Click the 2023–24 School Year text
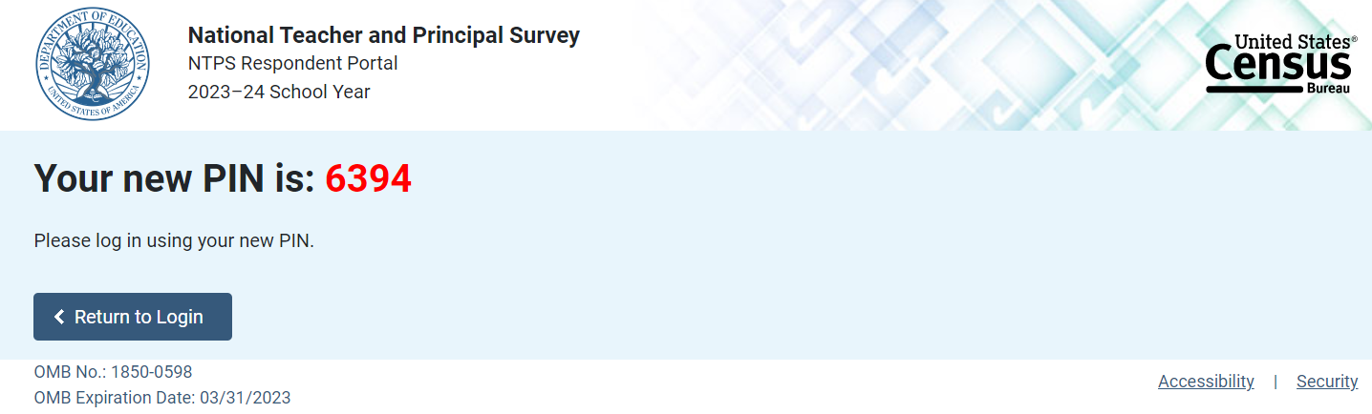Image resolution: width=1372 pixels, height=414 pixels. 279,93
